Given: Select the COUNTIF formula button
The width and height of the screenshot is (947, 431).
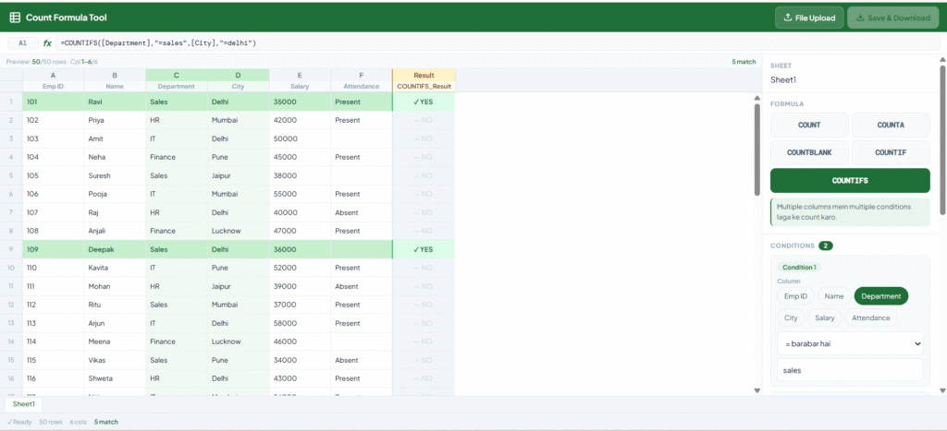Looking at the screenshot, I should [x=891, y=152].
